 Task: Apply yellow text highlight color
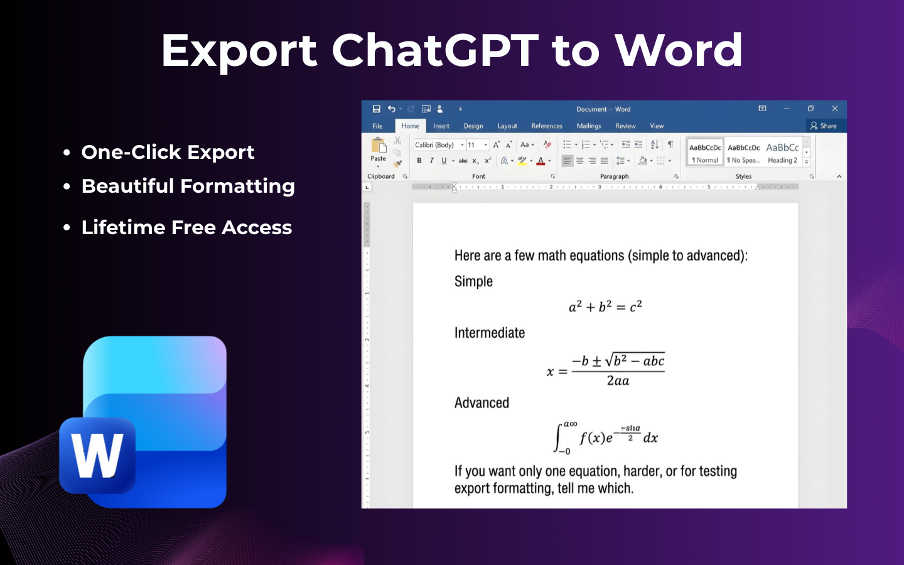521,161
